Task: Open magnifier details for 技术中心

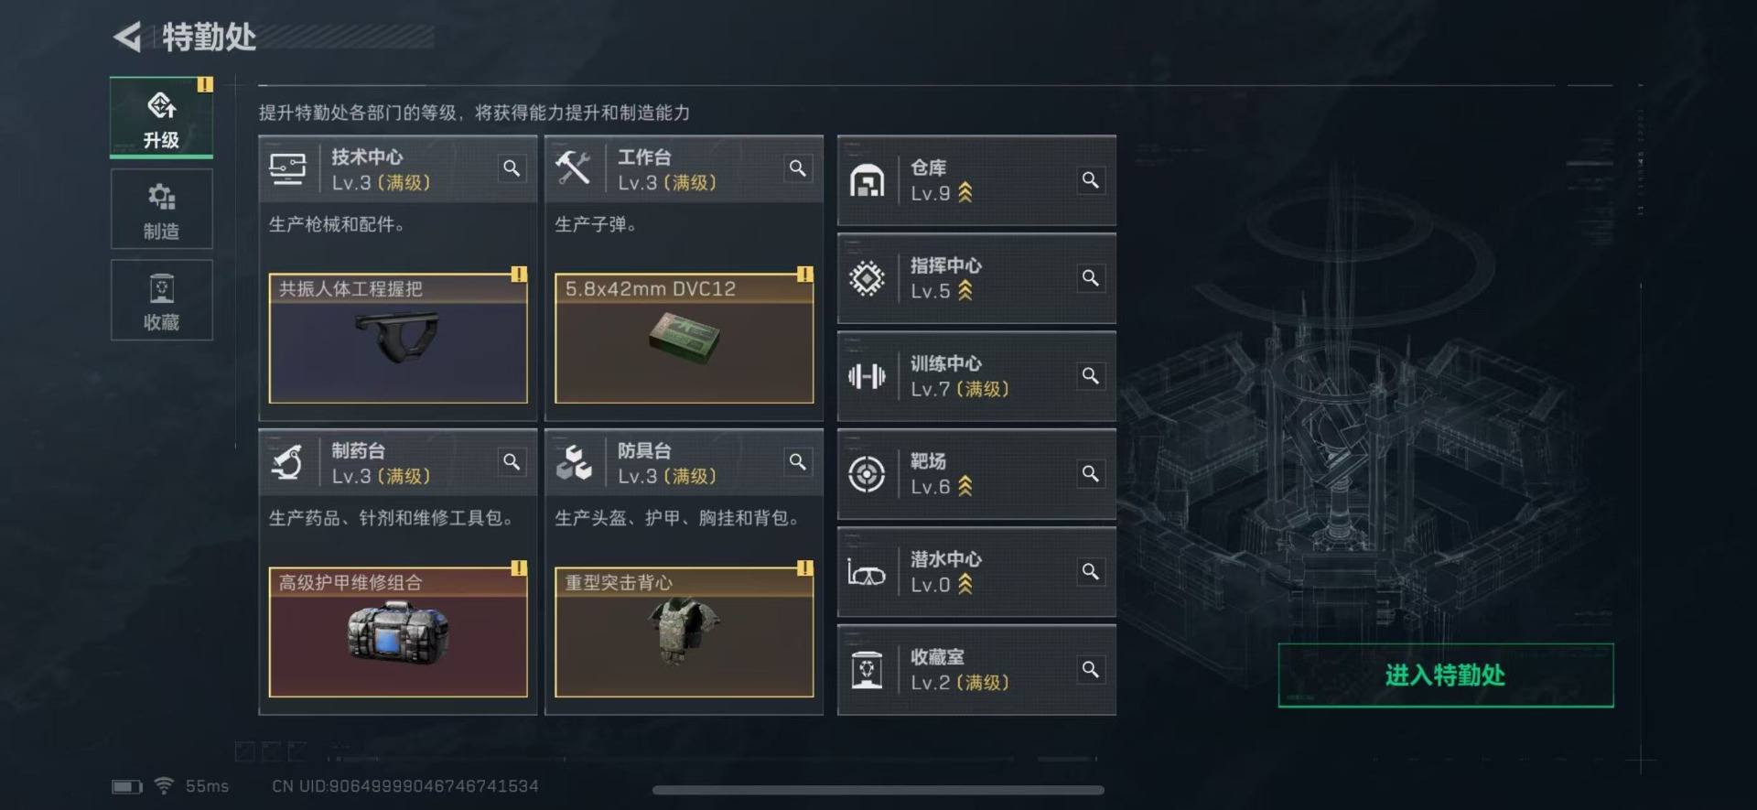Action: 512,168
